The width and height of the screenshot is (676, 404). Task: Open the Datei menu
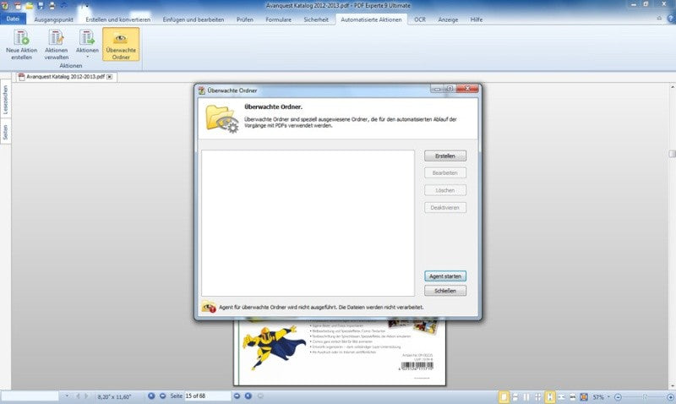tap(13, 19)
